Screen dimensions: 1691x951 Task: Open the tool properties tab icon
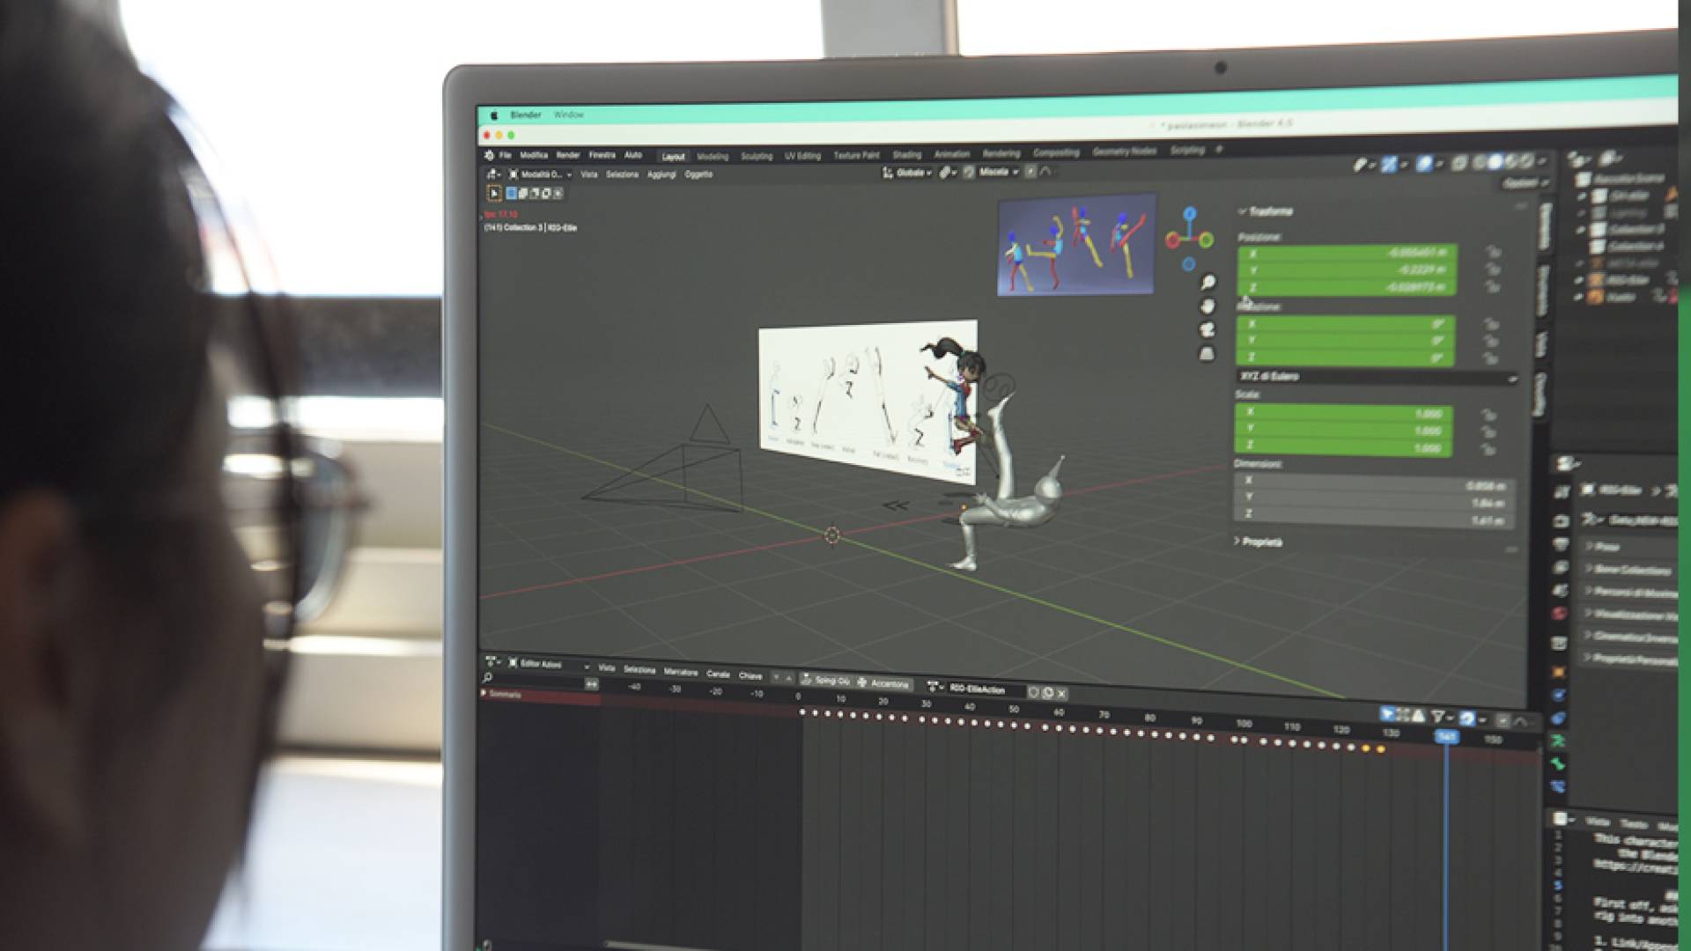click(x=1562, y=491)
